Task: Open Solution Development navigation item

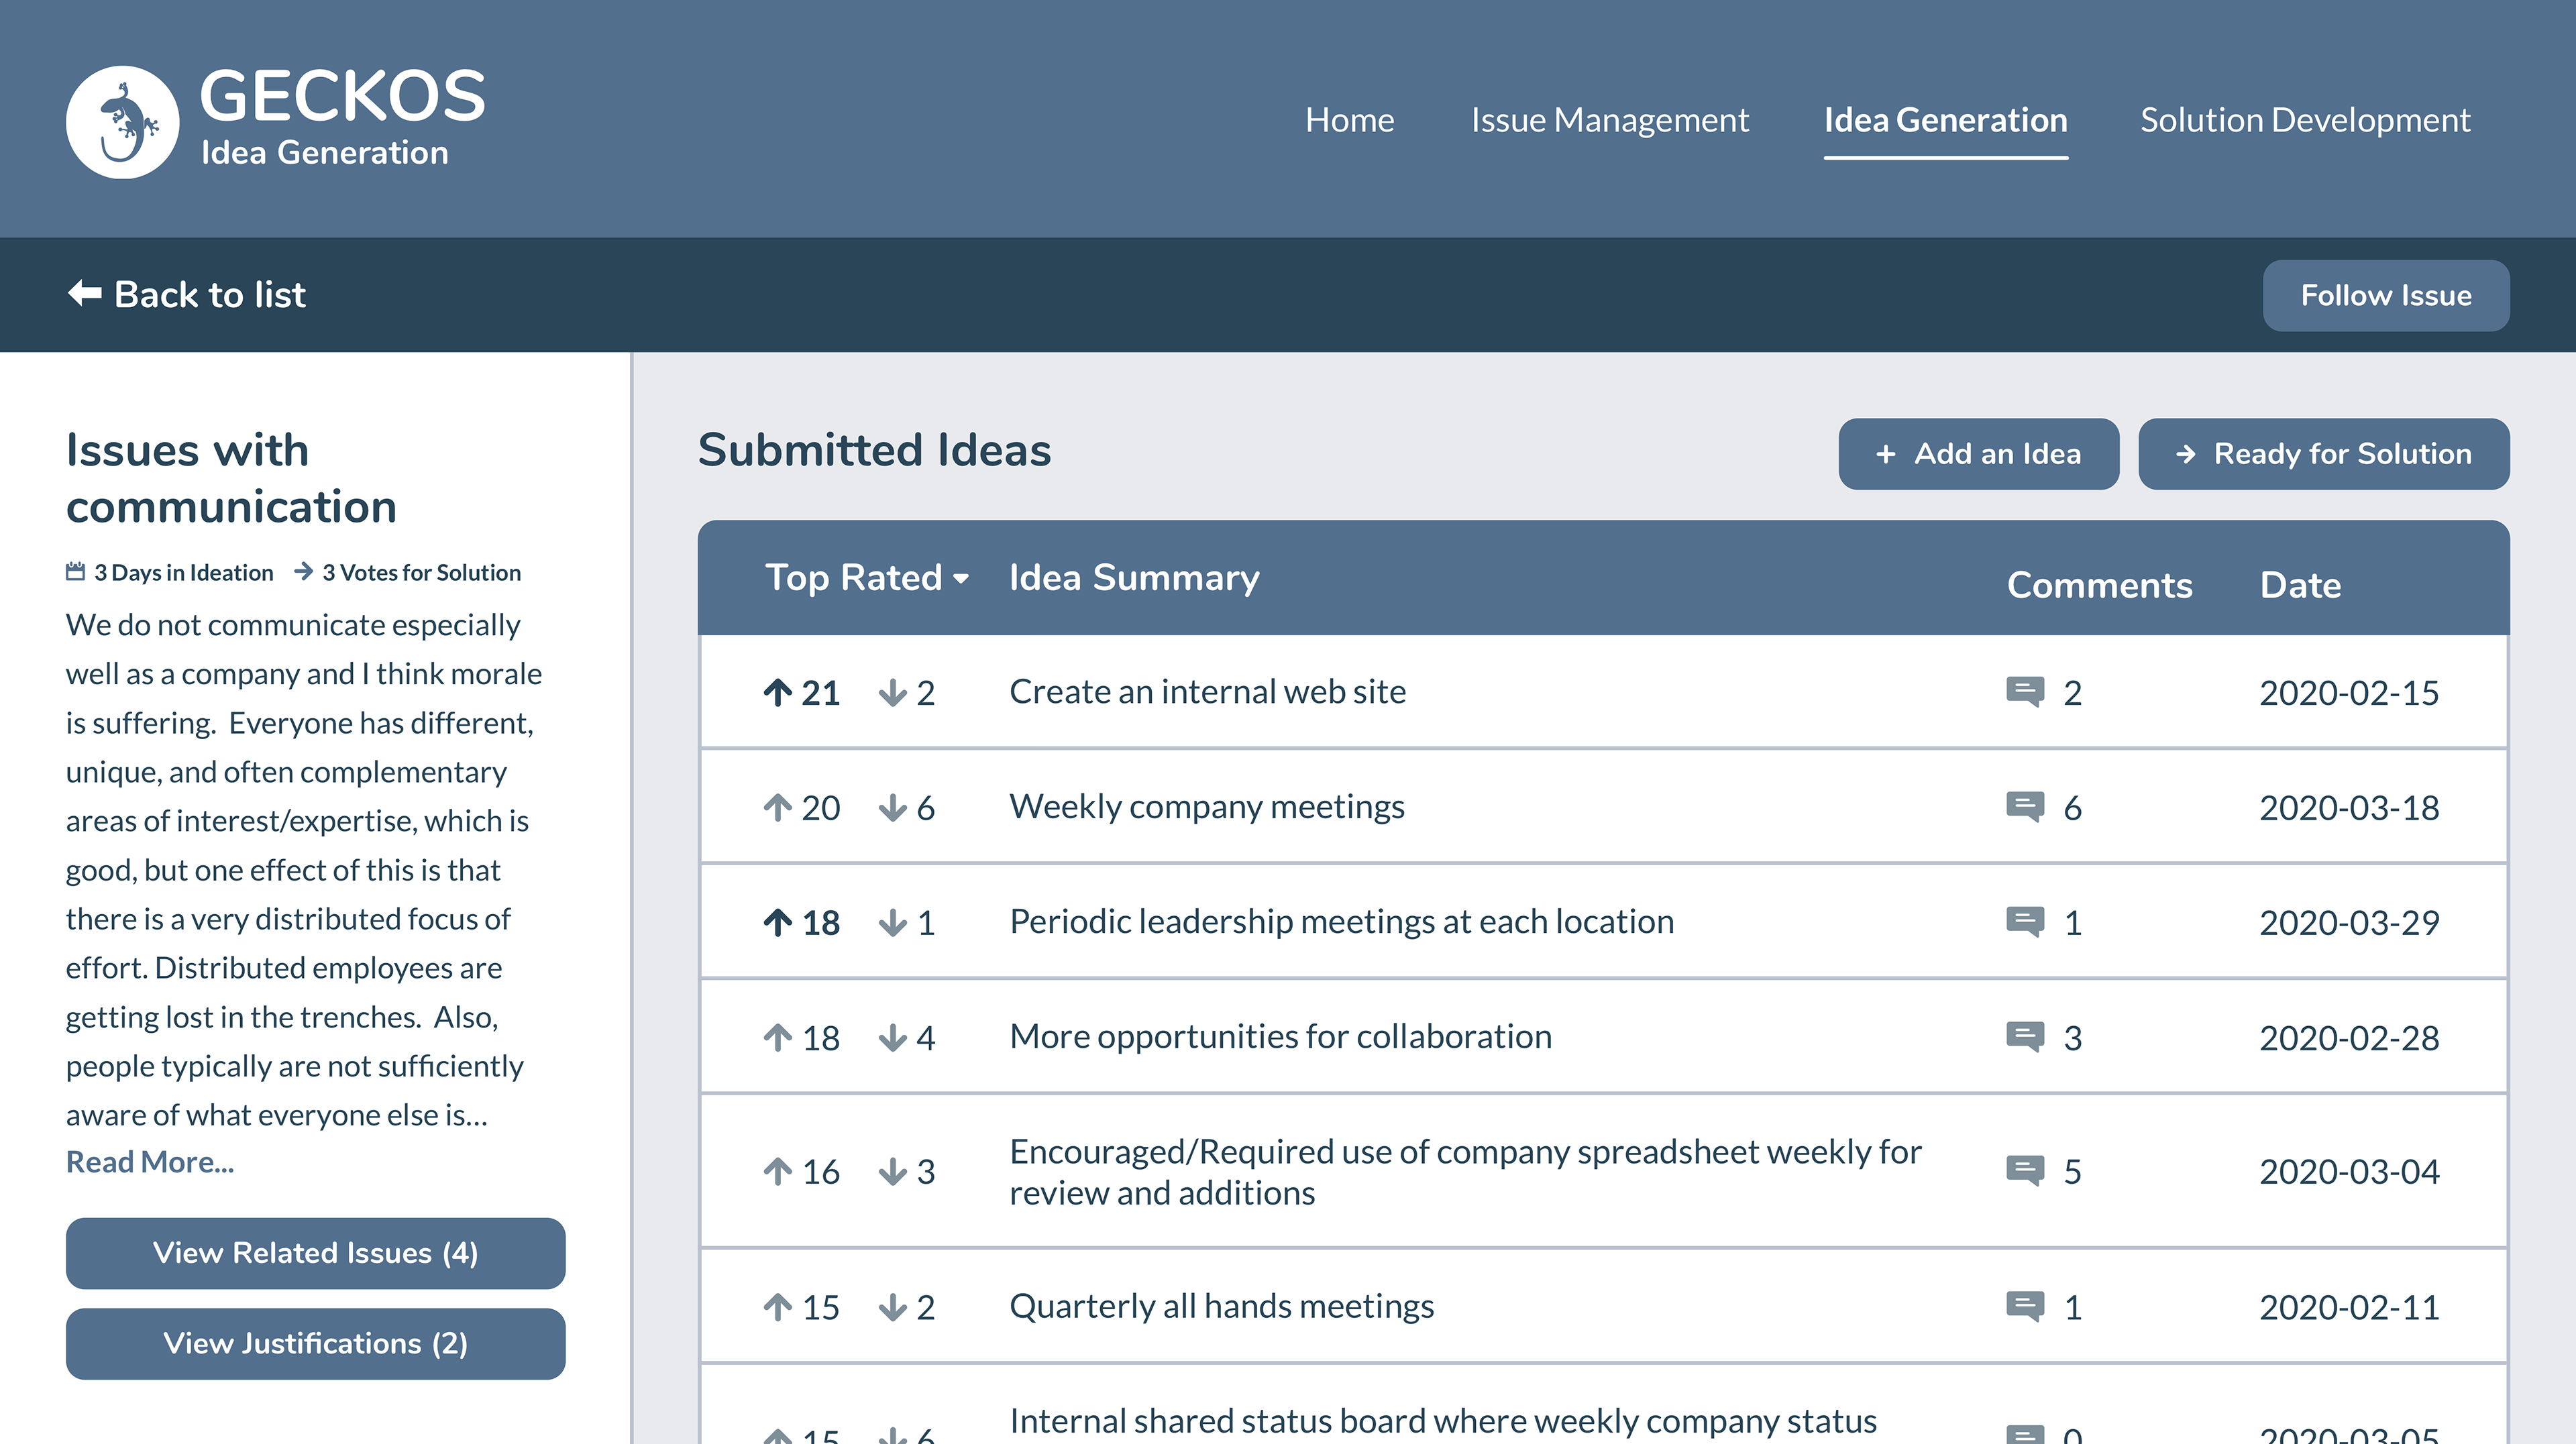Action: (x=2304, y=120)
